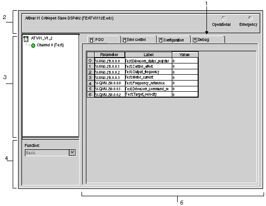Click the Emergency status indicator light
The image size is (266, 206).
point(250,18)
